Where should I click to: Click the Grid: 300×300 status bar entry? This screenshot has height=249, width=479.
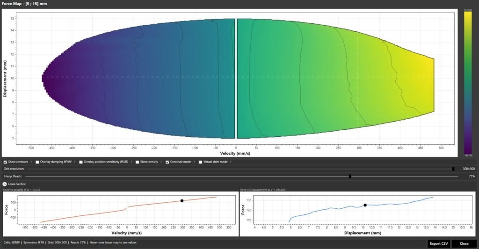point(57,242)
